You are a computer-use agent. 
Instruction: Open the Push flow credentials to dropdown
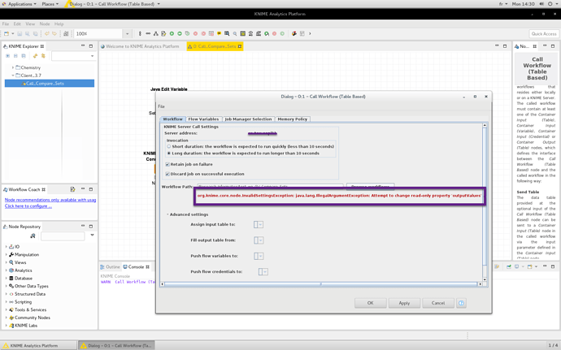[x=263, y=272]
